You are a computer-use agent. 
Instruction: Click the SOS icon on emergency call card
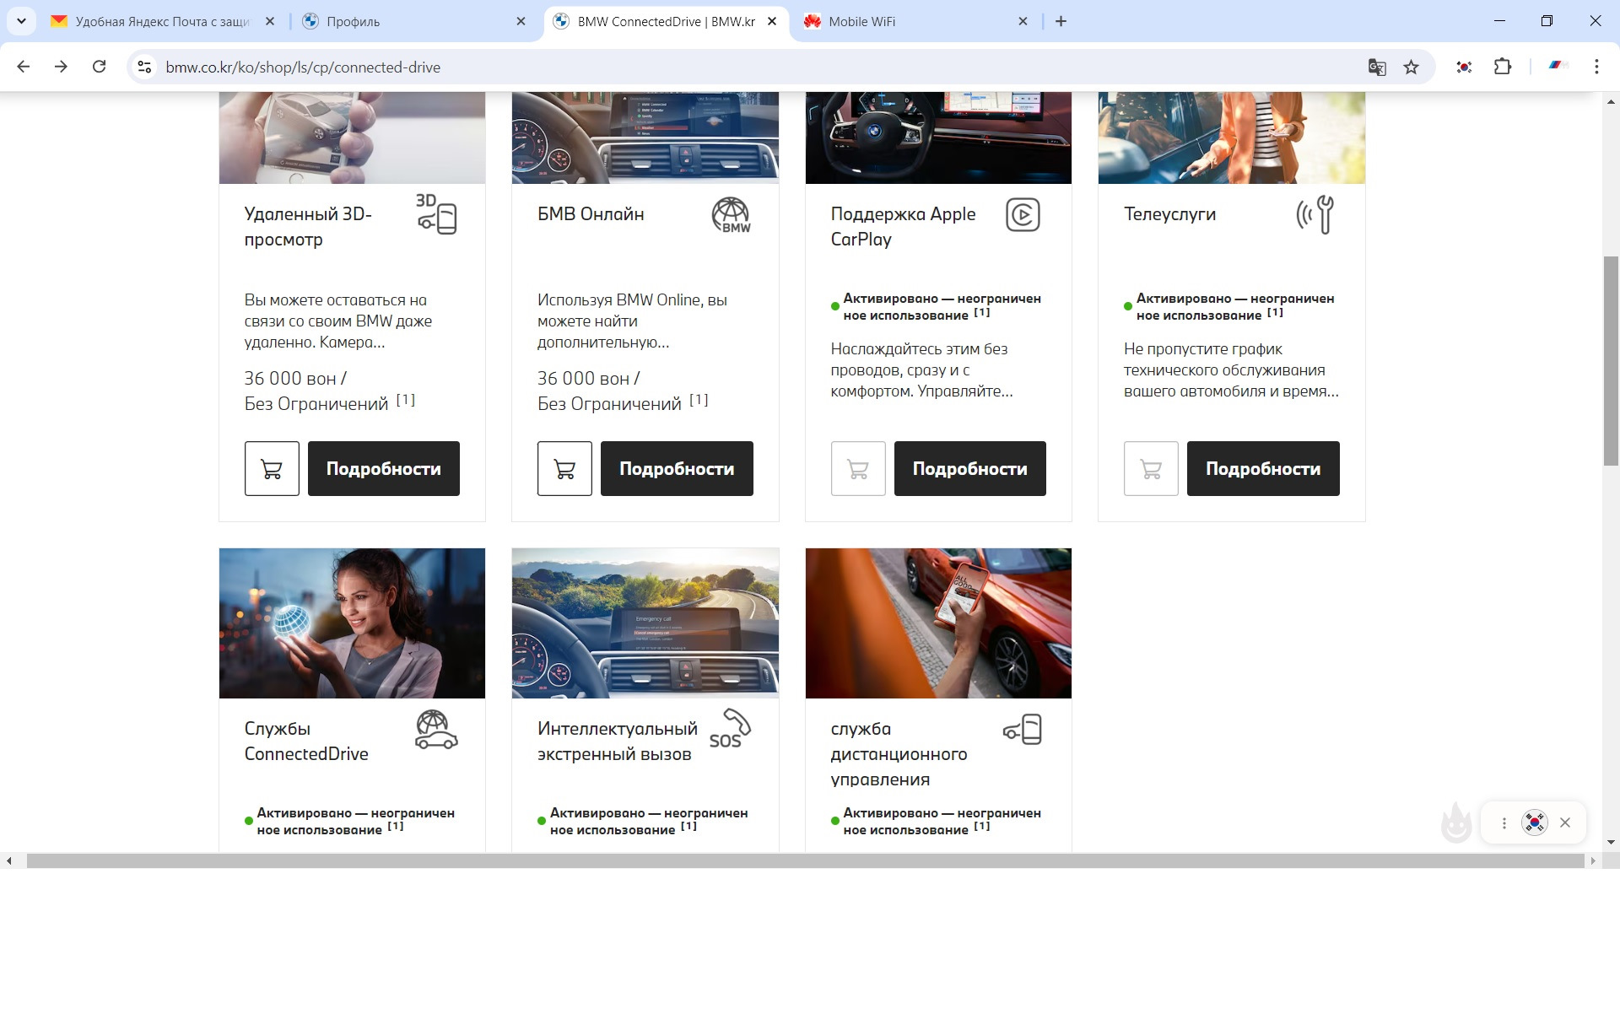click(730, 729)
